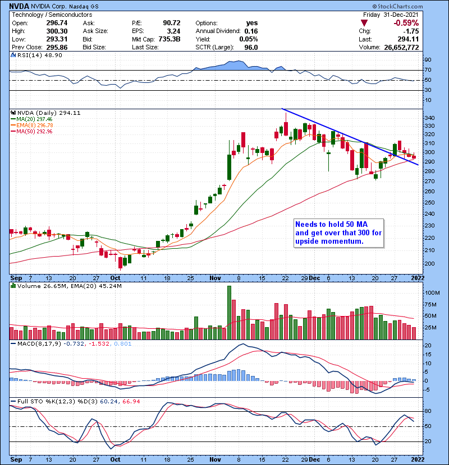Click the P/E value 90.72
The image size is (449, 465).
(x=171, y=23)
